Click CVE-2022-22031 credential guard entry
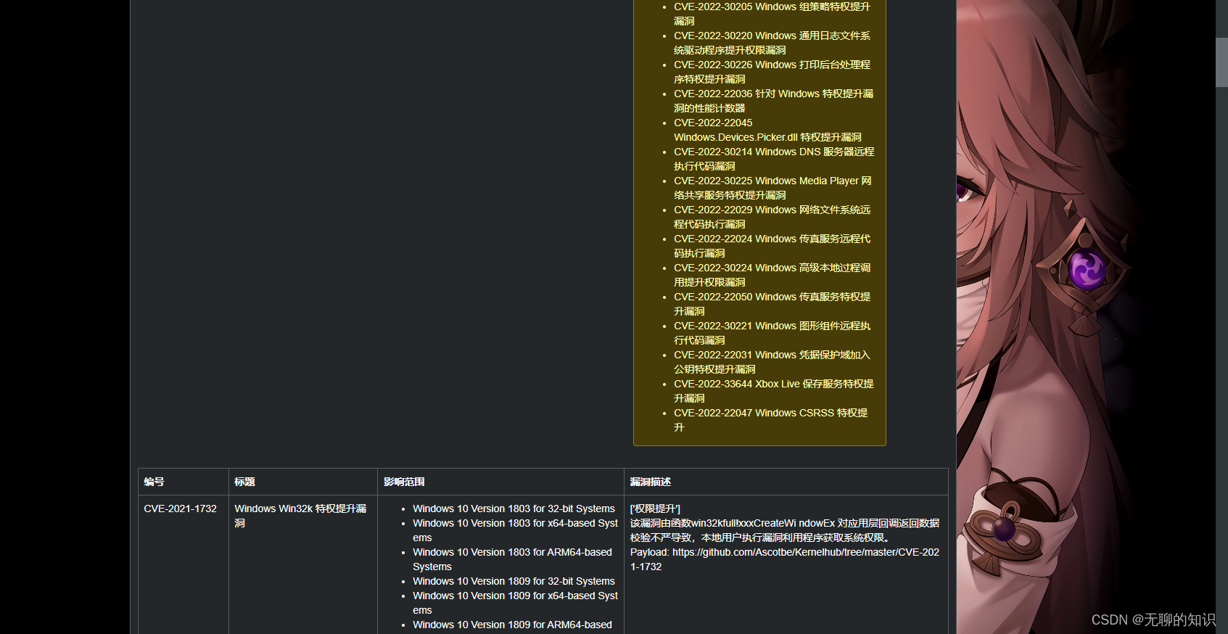Screen dimensions: 1228x634 pos(772,362)
